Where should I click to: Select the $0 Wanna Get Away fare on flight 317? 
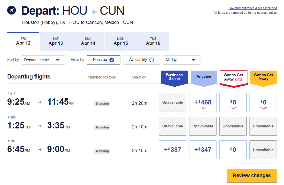tap(263, 102)
